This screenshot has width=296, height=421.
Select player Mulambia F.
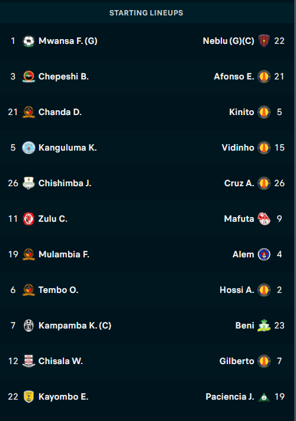coord(64,254)
